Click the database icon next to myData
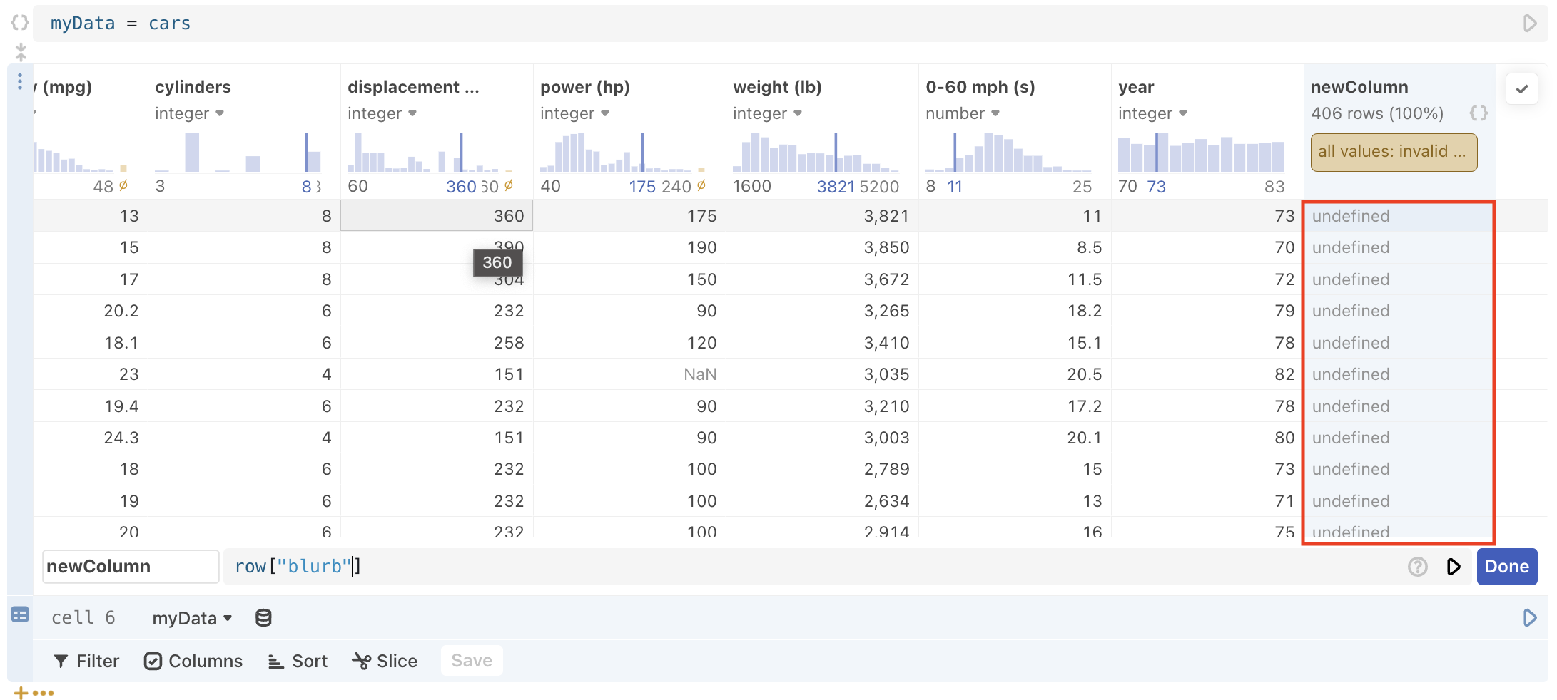The width and height of the screenshot is (1557, 700). (263, 617)
